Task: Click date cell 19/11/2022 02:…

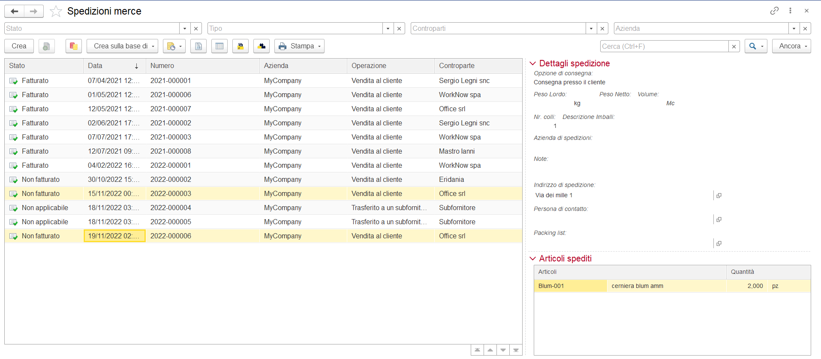Action: [x=114, y=236]
